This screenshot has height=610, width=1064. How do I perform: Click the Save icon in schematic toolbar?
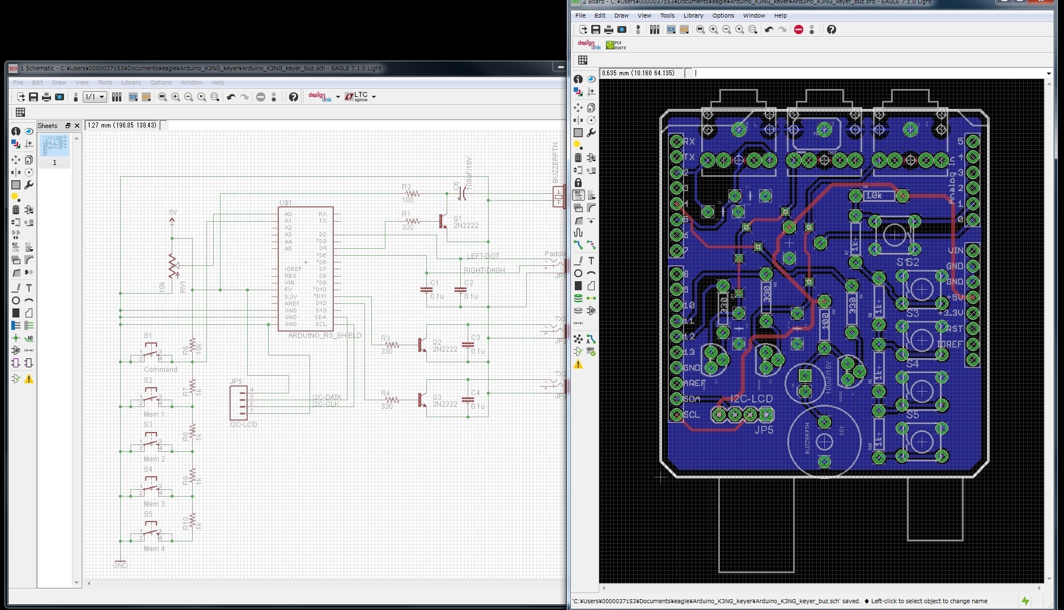pyautogui.click(x=33, y=97)
